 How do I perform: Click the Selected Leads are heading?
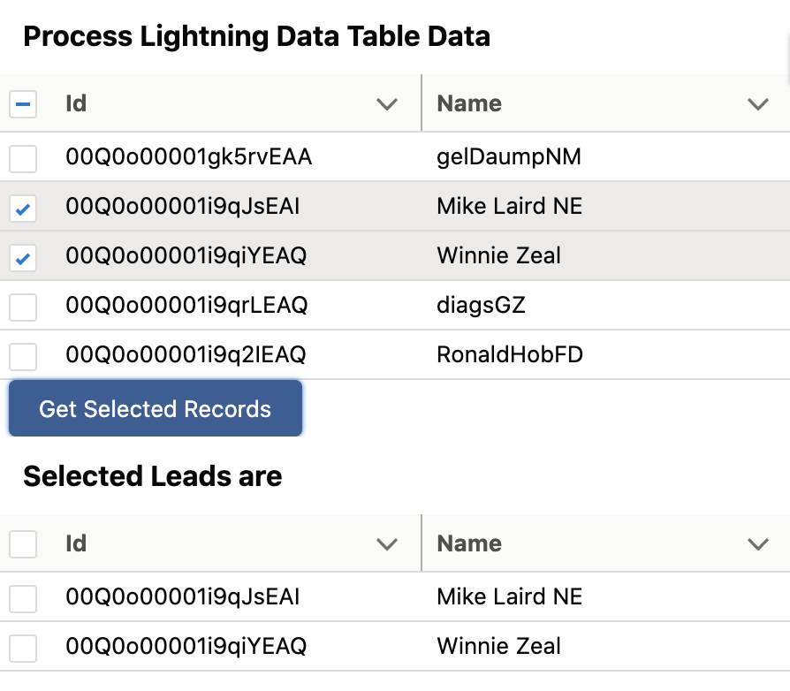click(x=153, y=476)
